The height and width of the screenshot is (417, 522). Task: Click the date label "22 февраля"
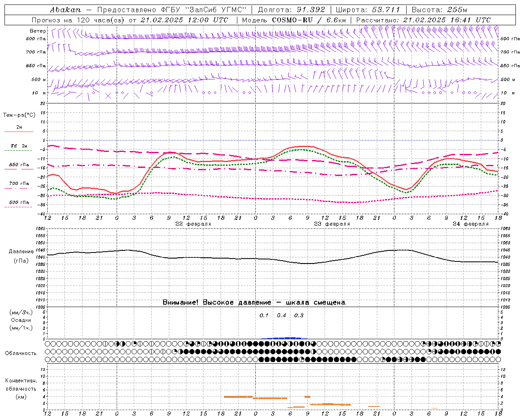tap(193, 224)
